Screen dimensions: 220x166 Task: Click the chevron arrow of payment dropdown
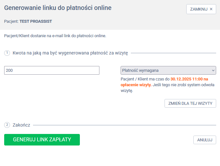[x=213, y=70]
